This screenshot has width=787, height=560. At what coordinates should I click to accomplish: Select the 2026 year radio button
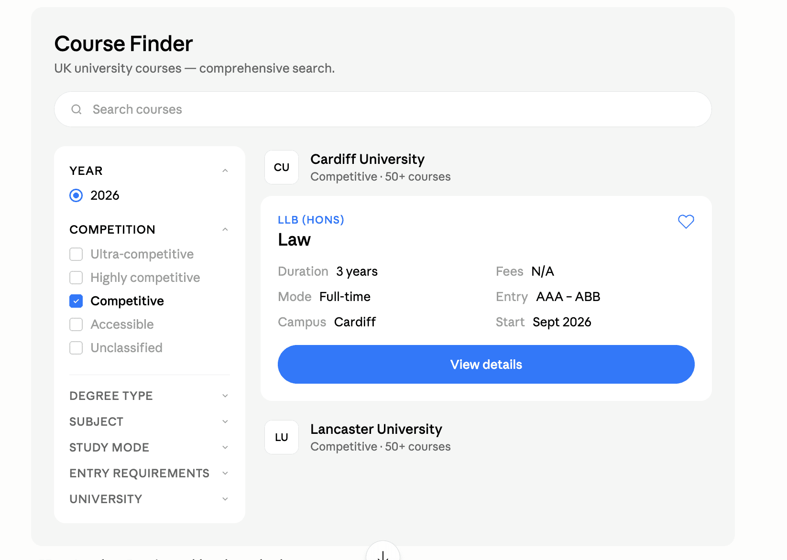[76, 195]
